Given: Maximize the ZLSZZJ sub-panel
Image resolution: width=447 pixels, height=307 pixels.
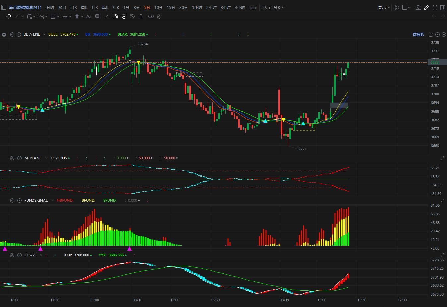Looking at the screenshot, I should point(442,255).
